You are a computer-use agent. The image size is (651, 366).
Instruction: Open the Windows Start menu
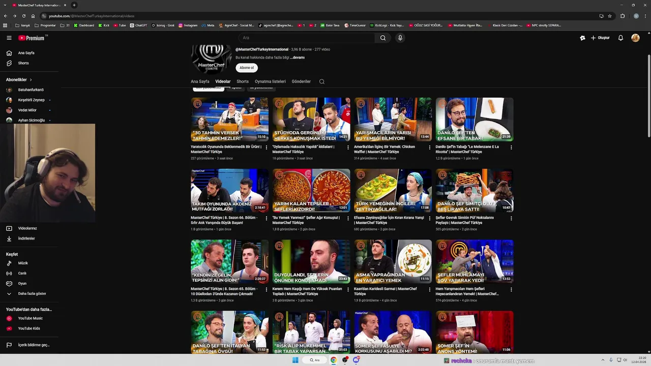click(x=295, y=360)
